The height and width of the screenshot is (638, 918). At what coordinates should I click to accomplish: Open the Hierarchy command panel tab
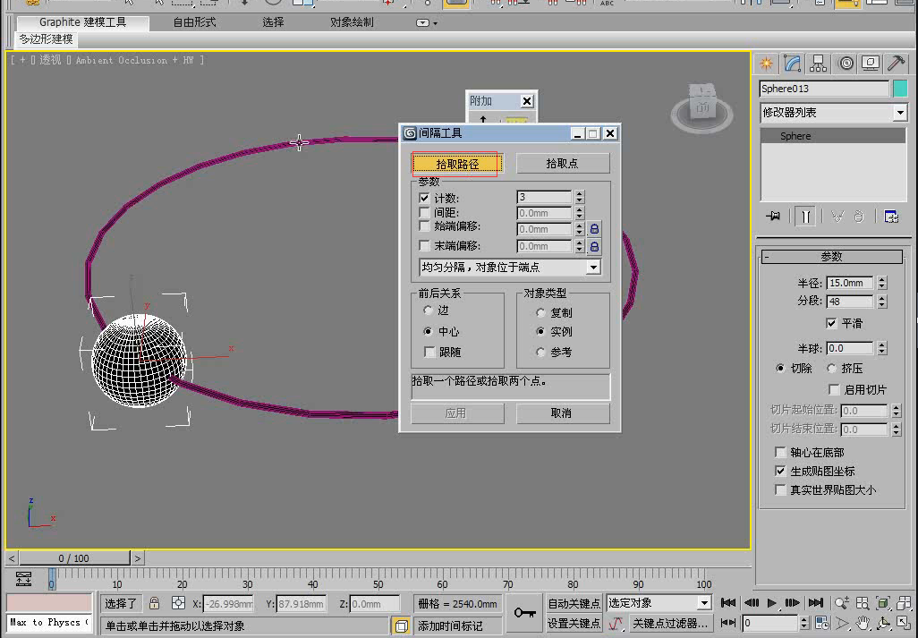(818, 64)
